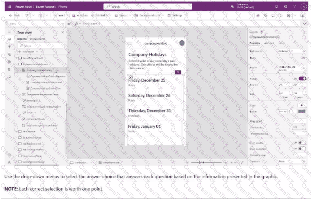Open the Comments icon
The width and height of the screenshot is (311, 199).
(x=273, y=15)
